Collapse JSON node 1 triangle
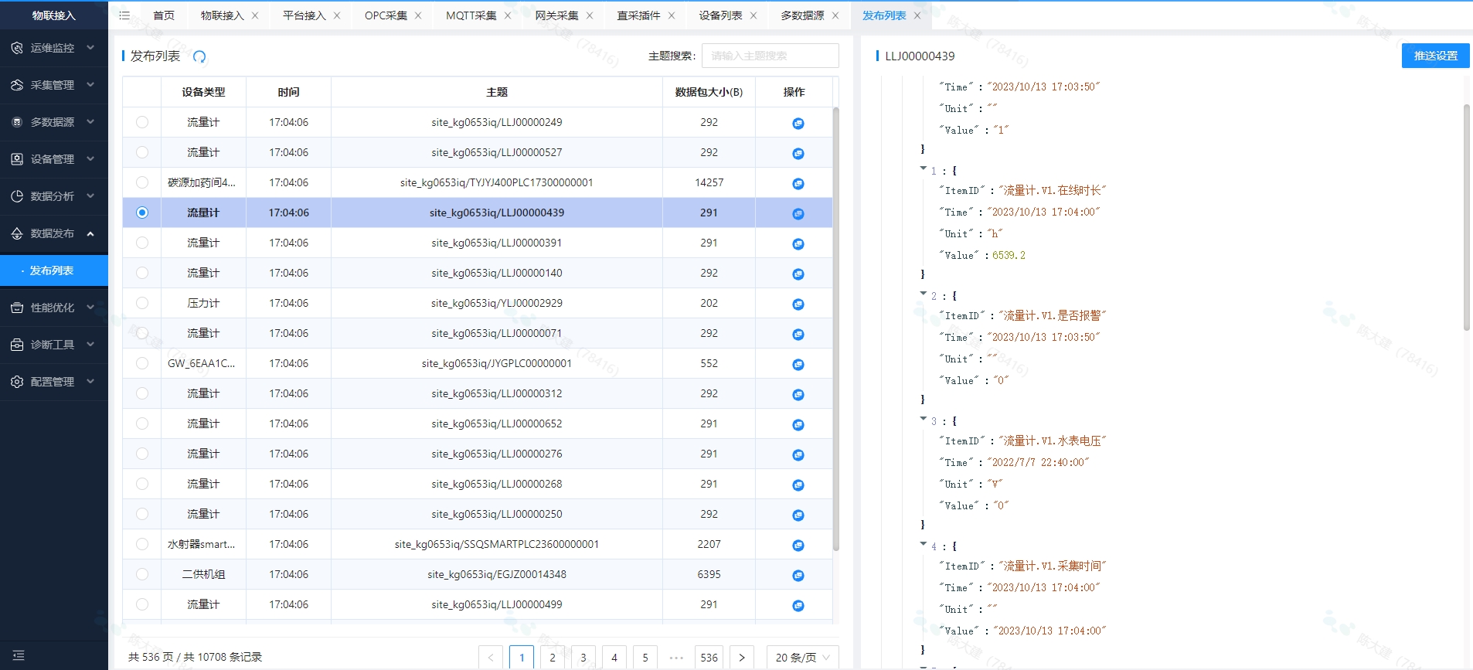 click(x=924, y=168)
